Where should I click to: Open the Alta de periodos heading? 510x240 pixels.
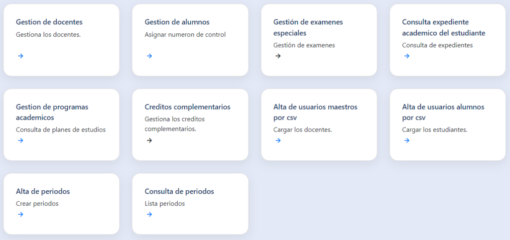[x=43, y=191]
